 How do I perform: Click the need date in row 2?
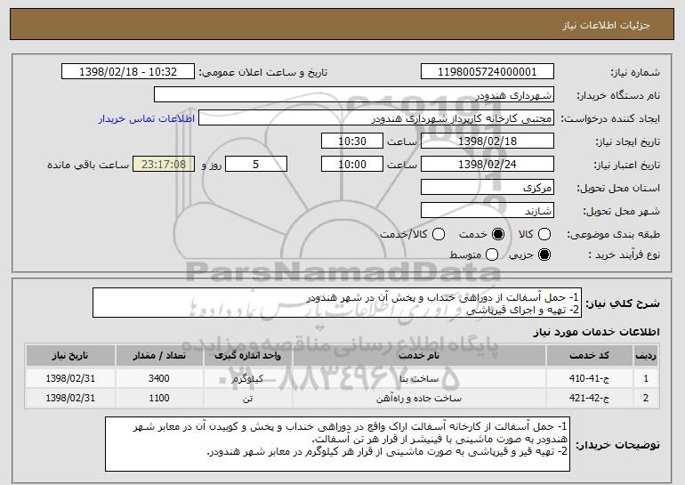[x=70, y=398]
